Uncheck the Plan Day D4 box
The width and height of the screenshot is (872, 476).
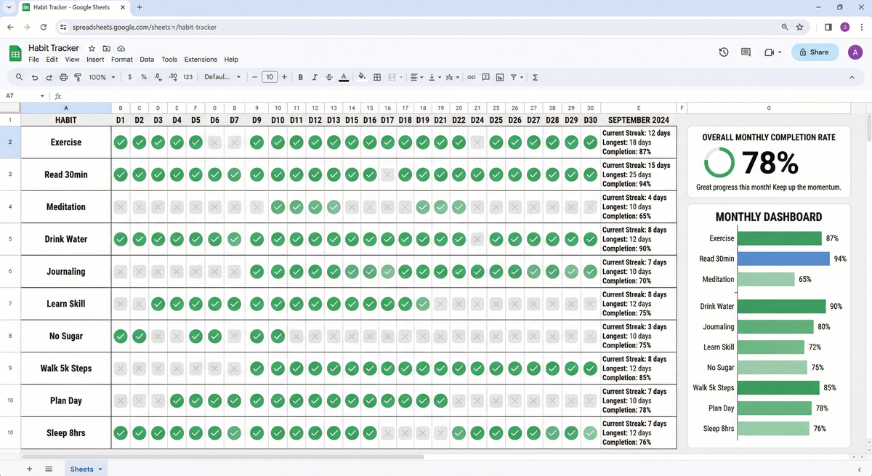[x=177, y=400]
